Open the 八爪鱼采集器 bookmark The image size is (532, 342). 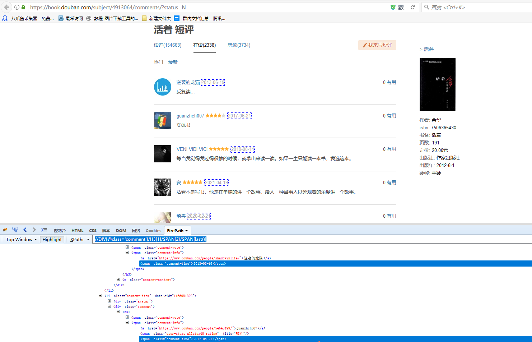(28, 18)
